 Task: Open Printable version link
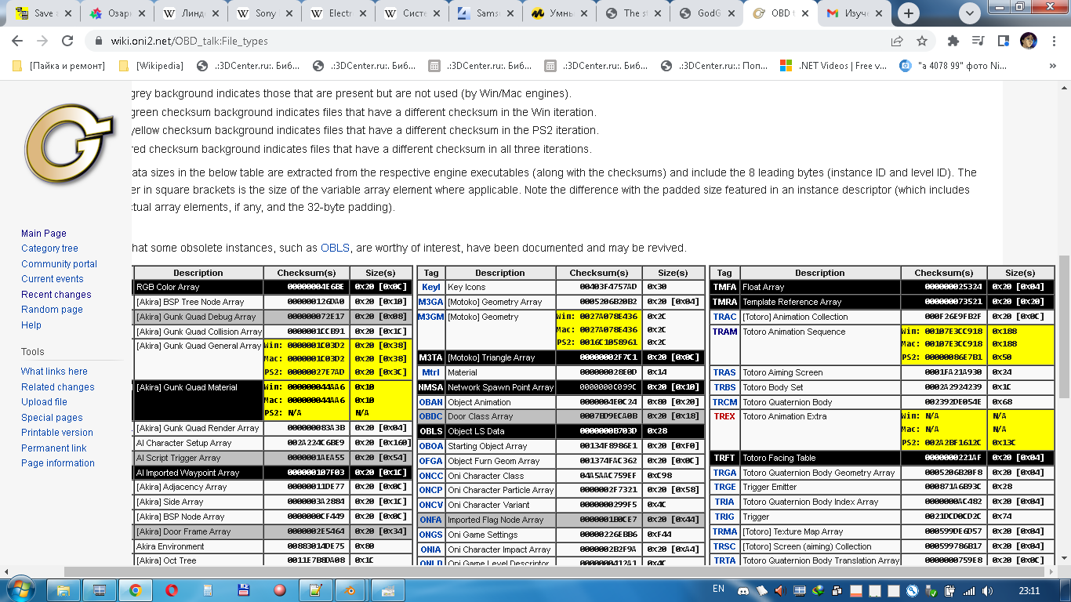tap(57, 433)
